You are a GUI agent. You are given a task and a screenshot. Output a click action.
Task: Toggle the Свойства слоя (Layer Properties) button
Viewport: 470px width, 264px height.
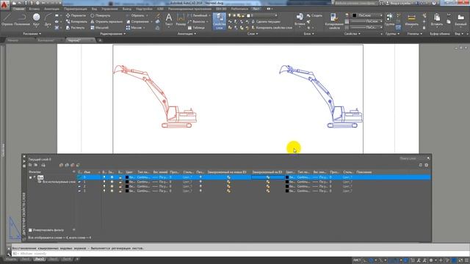coord(219,21)
